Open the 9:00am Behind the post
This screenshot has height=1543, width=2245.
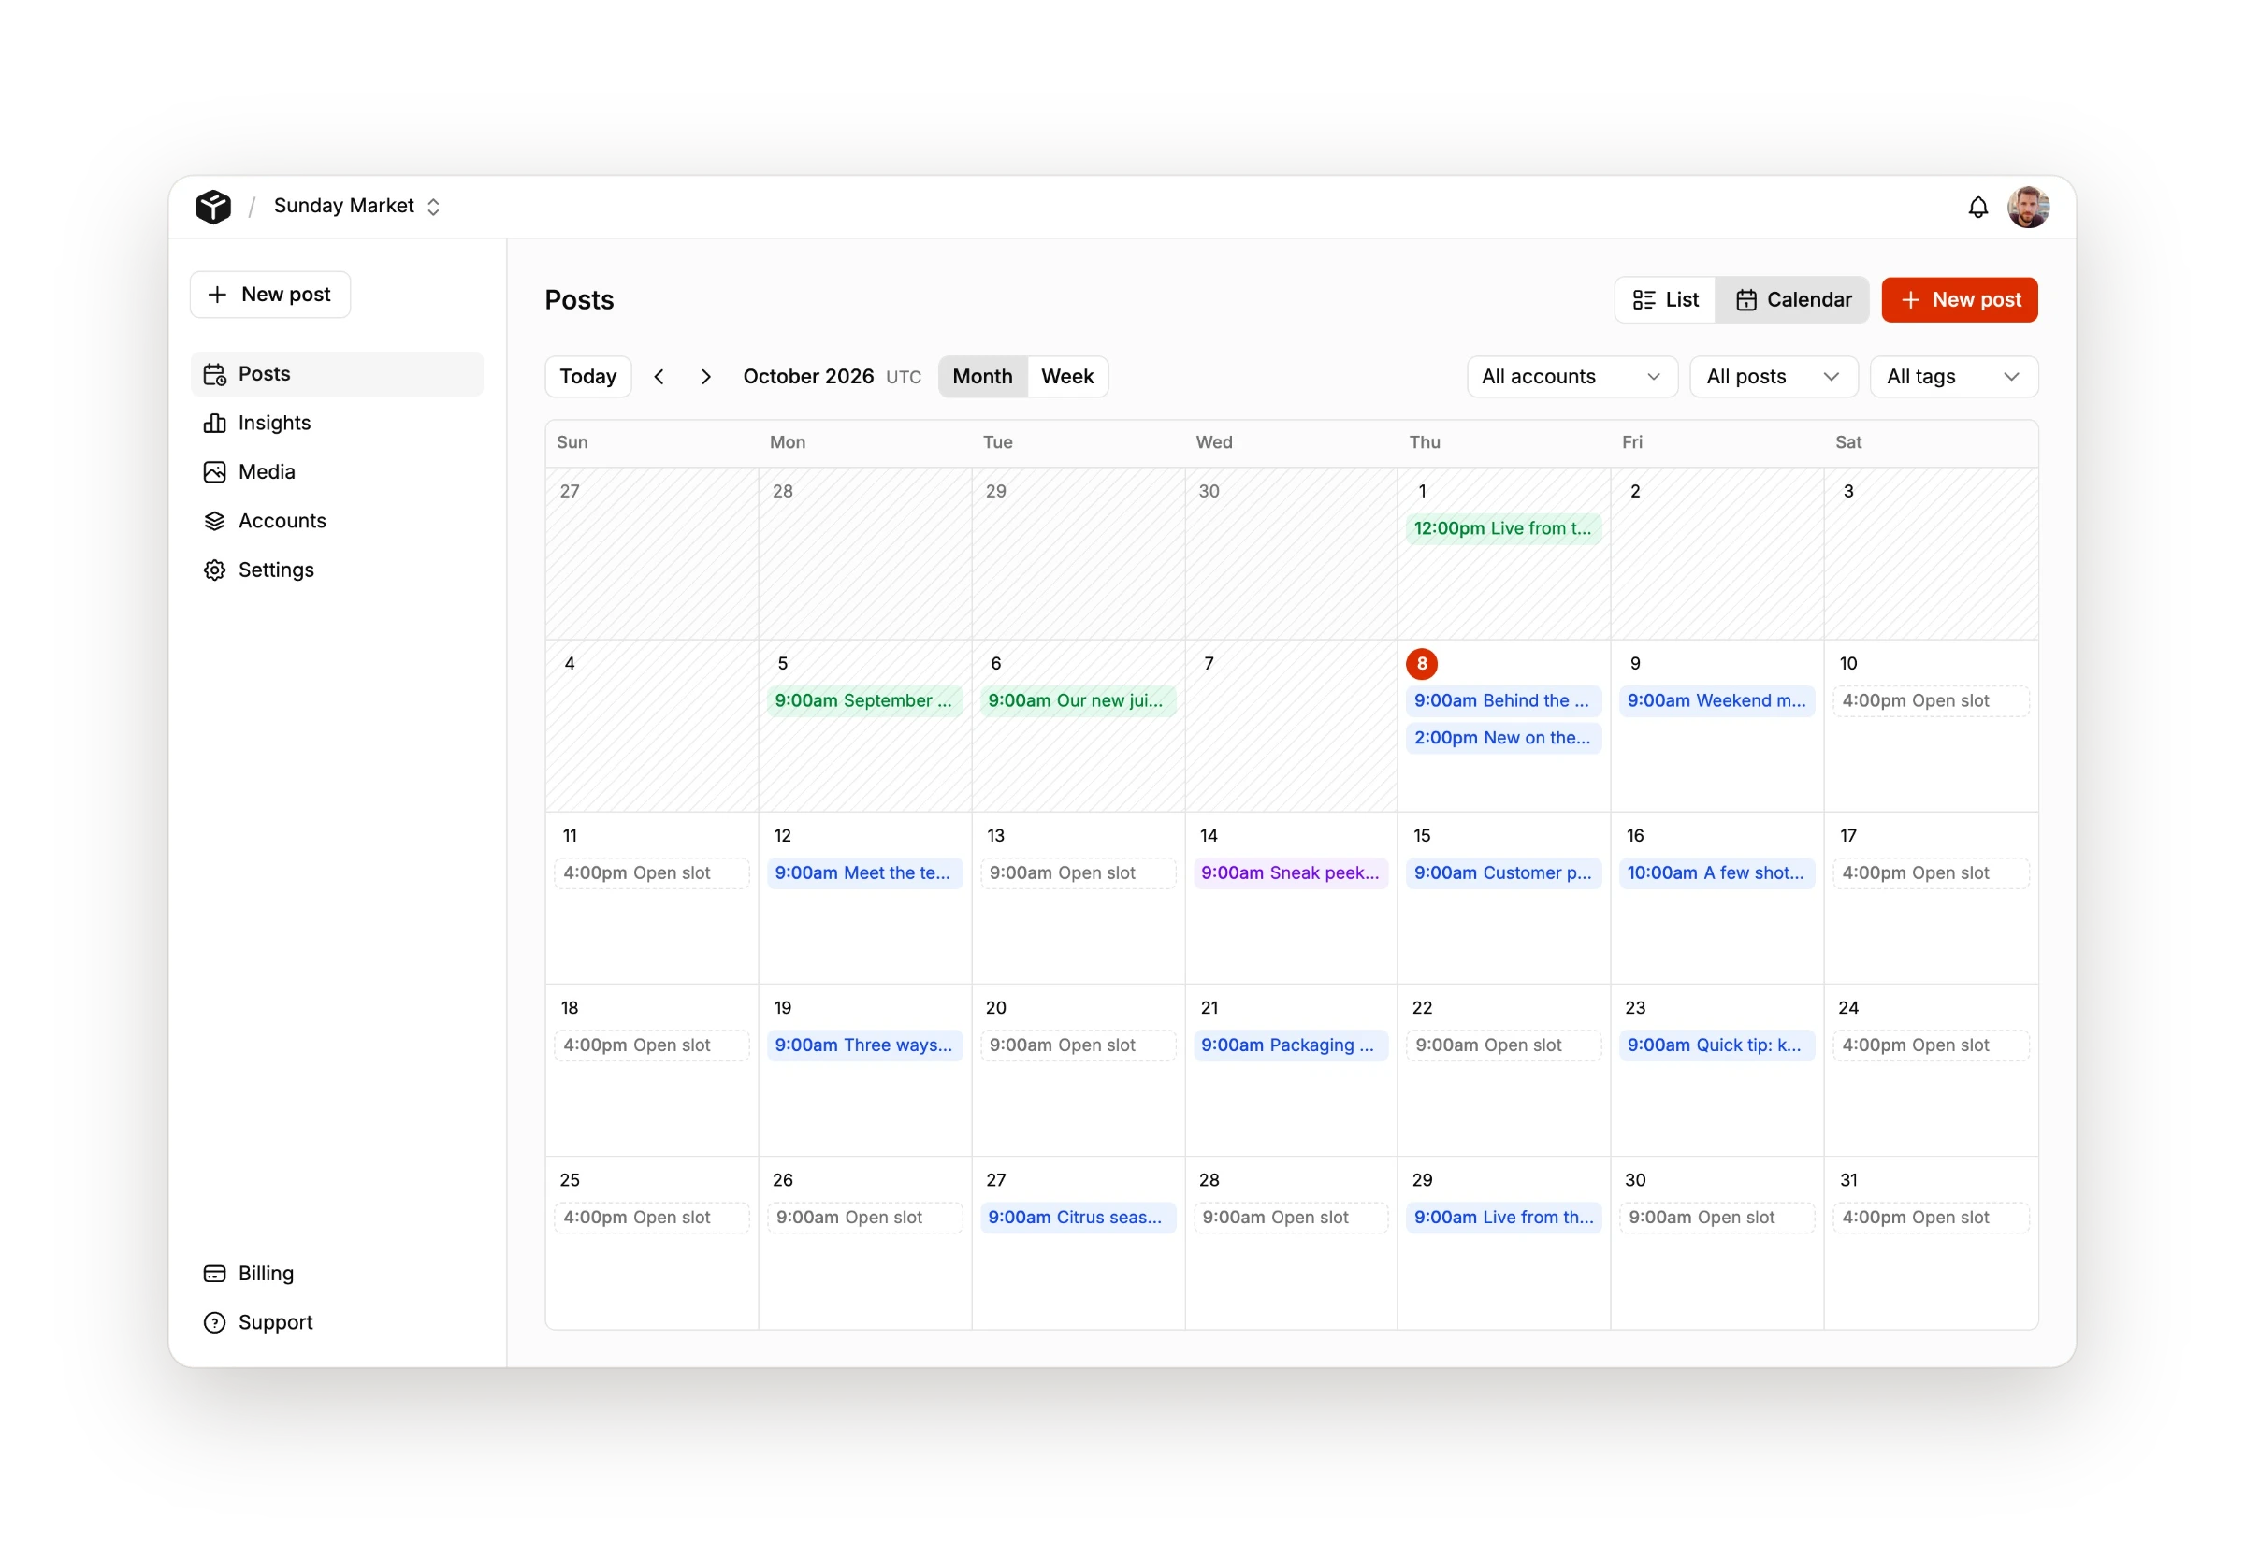1503,701
